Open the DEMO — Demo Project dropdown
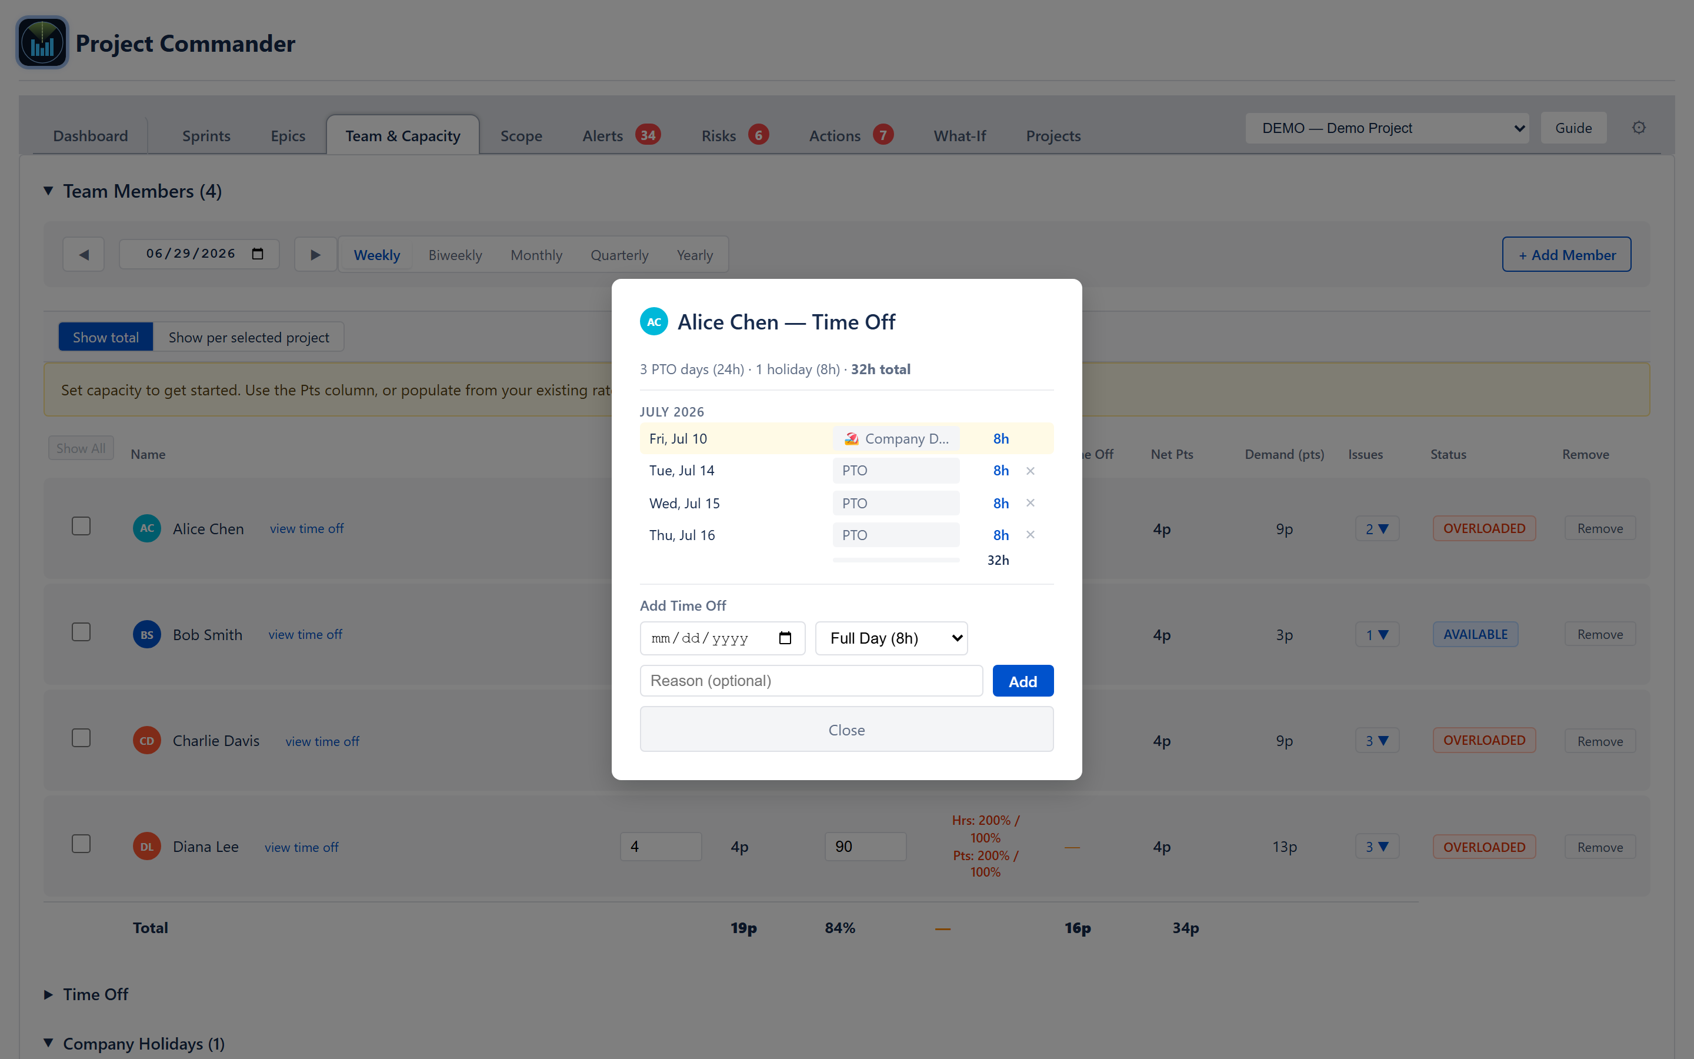Viewport: 1694px width, 1059px height. tap(1387, 128)
